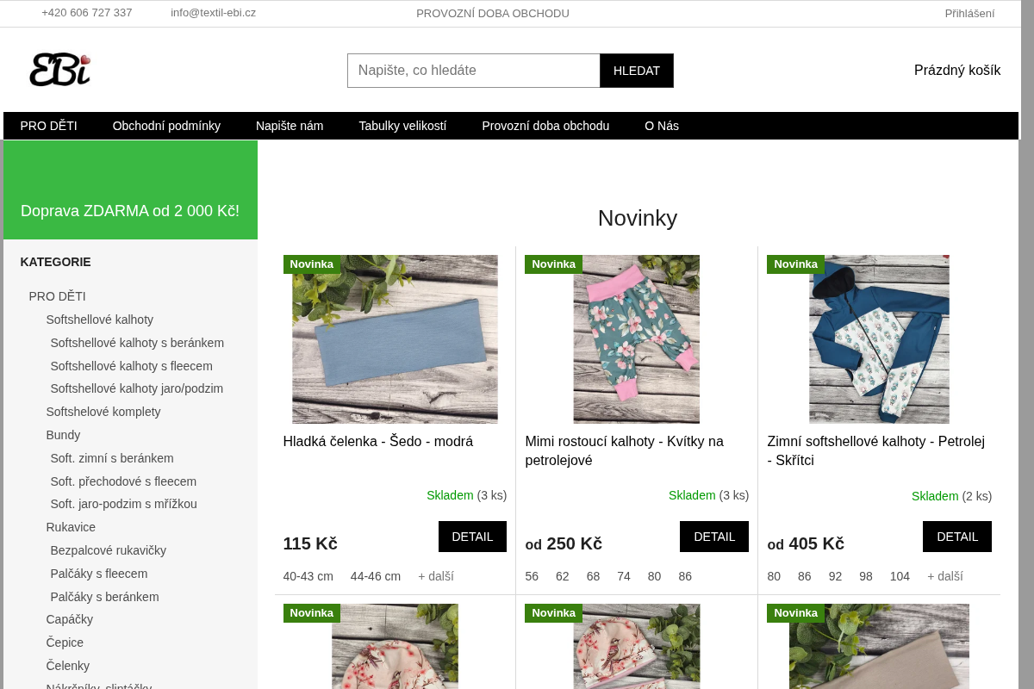
Task: Open the Obchodní podmínky menu item
Action: (x=166, y=126)
